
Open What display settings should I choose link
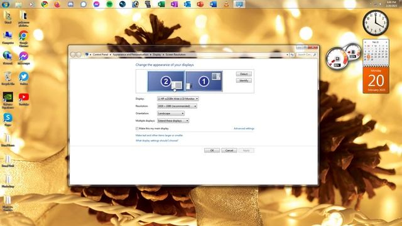coord(156,141)
